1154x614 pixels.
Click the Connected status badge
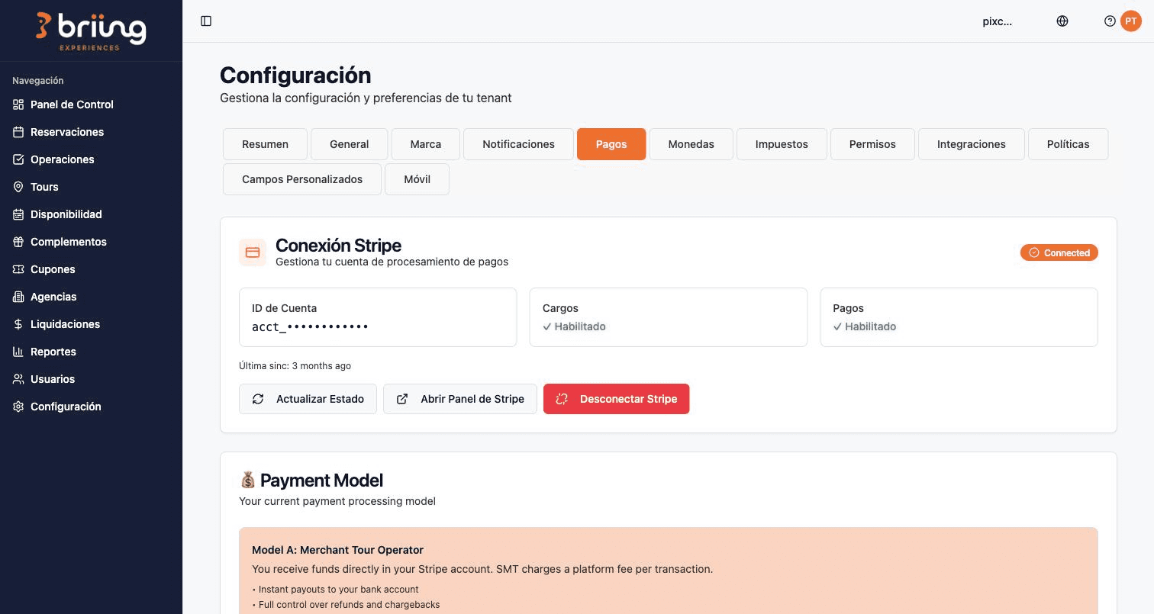coord(1059,252)
